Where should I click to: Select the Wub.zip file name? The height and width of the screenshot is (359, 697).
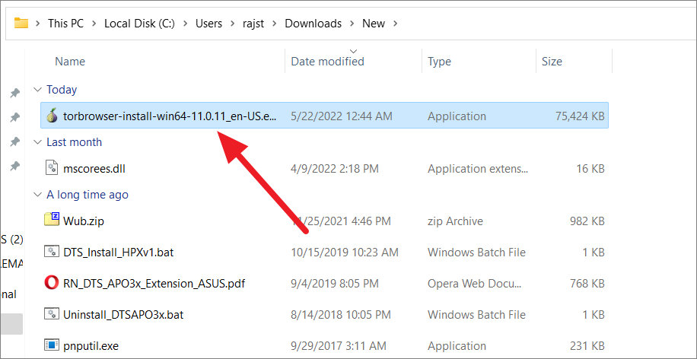click(x=84, y=221)
